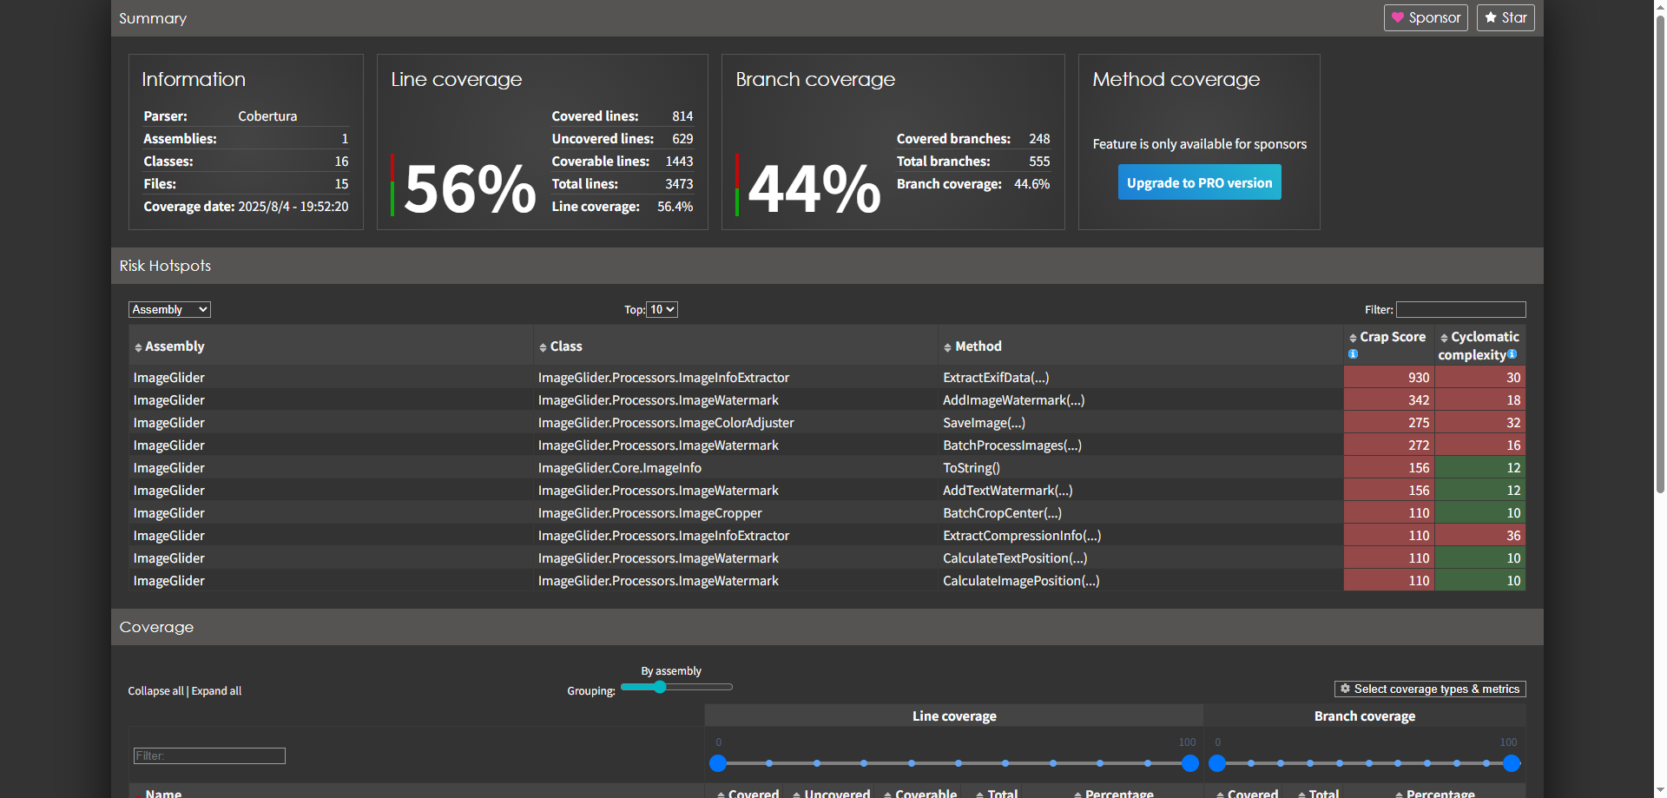
Task: Open the Top 10 count dropdown
Action: tap(662, 310)
